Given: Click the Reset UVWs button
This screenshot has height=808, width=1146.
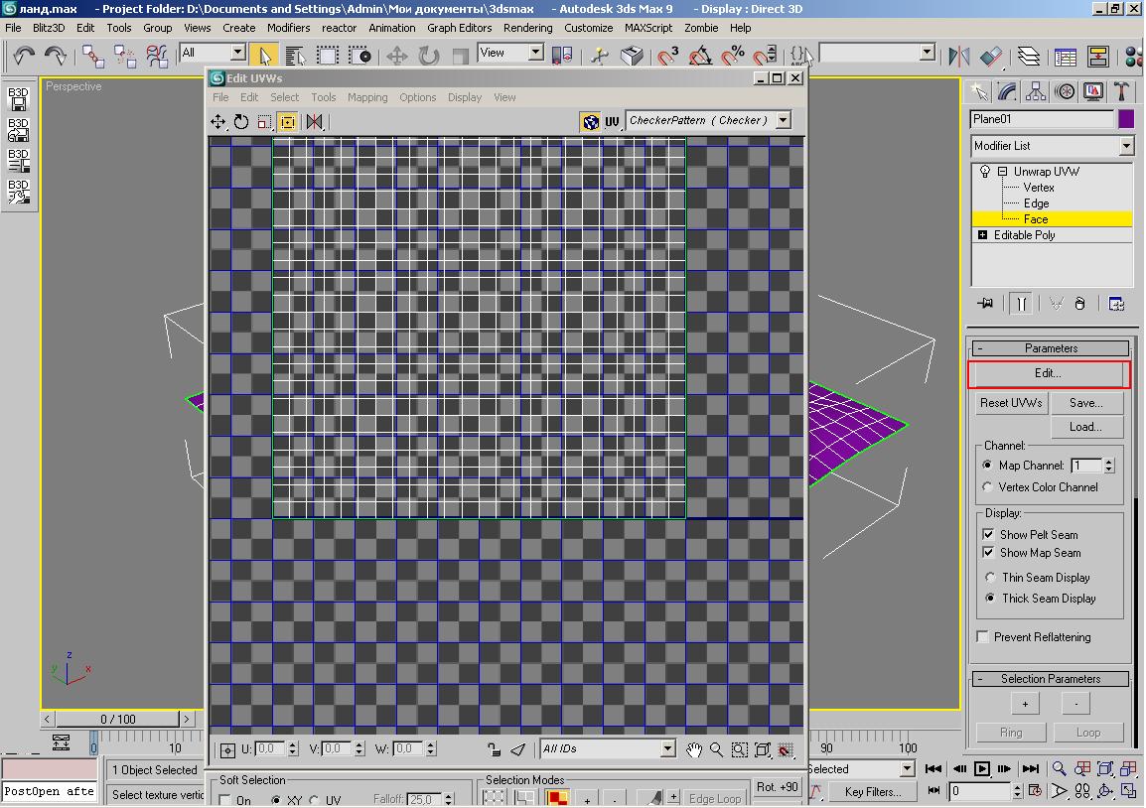Looking at the screenshot, I should pos(1010,403).
